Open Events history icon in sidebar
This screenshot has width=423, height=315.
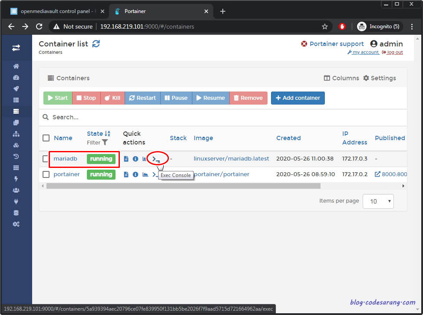click(x=16, y=156)
